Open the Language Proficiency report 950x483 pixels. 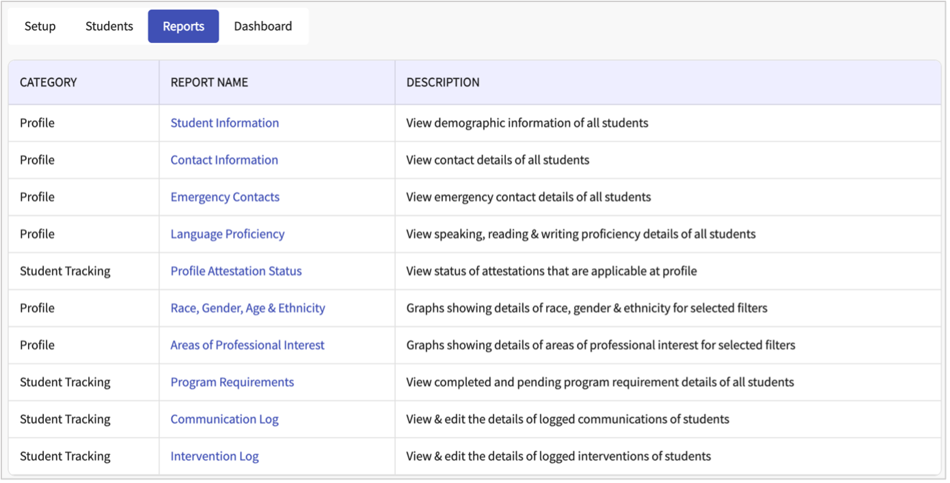point(227,234)
